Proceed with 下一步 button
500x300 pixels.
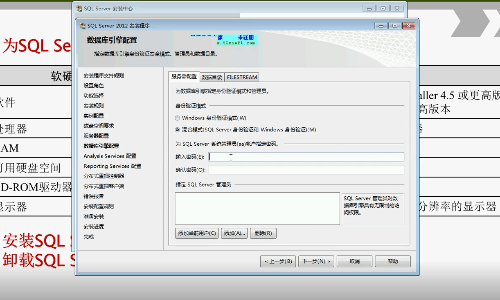(316, 261)
